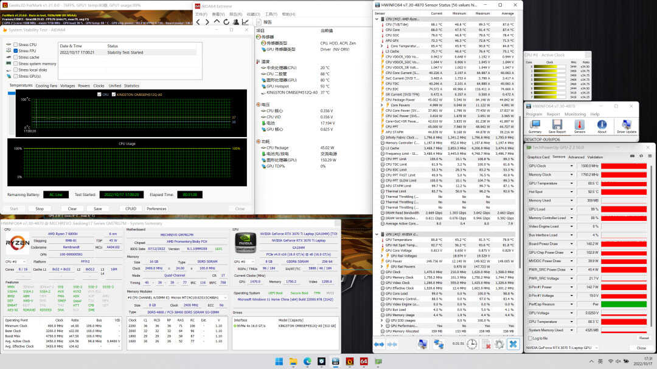Screen dimensions: 657x369
Task: Open the GPU Clock sensor dropdown in GPU-Z
Action: pyautogui.click(x=571, y=166)
